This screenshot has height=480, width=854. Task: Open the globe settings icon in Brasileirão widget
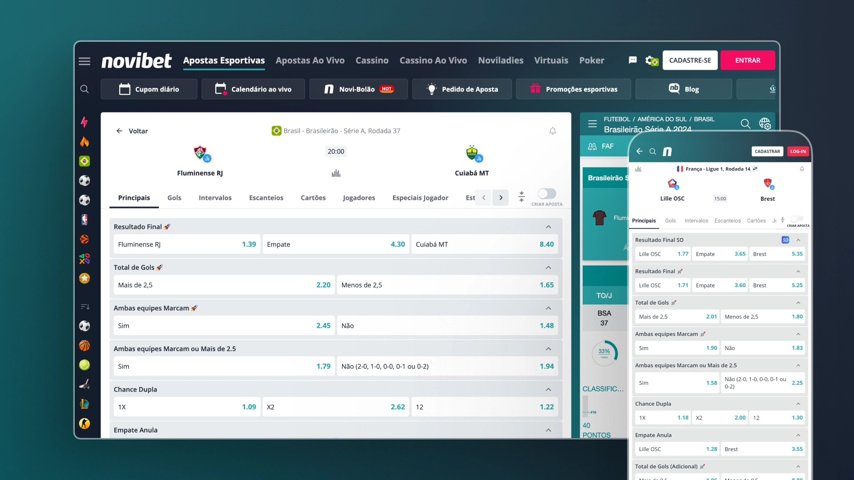pos(765,124)
